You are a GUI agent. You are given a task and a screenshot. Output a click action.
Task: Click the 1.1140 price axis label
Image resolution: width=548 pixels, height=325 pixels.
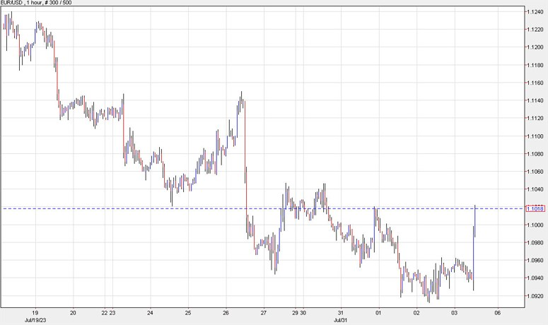pyautogui.click(x=535, y=101)
